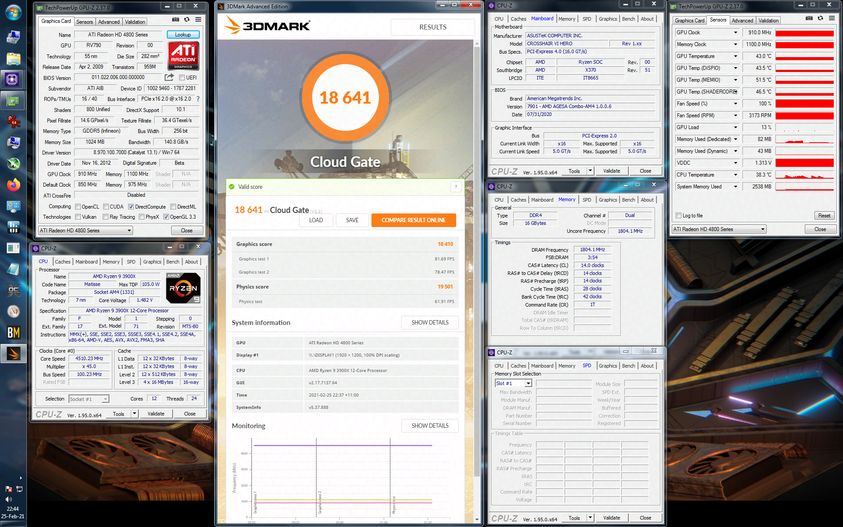Viewport: 843px width, 527px height.
Task: Toggle the Vulkan checkbox
Action: tap(78, 217)
